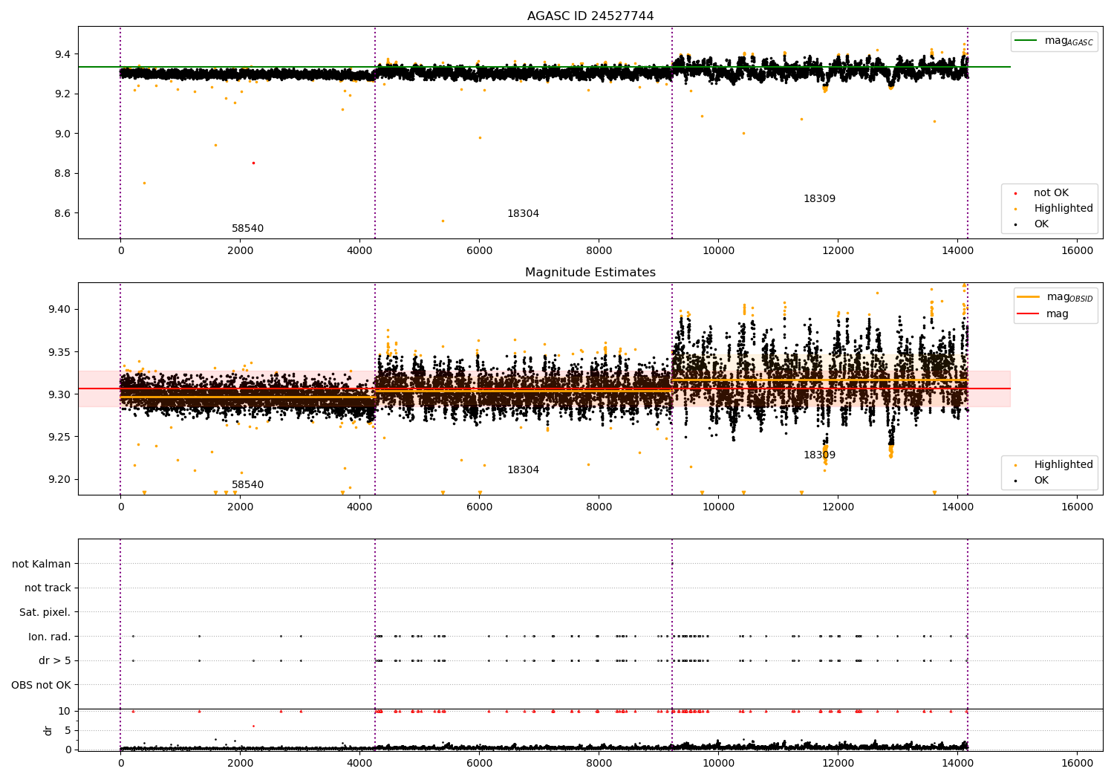The height and width of the screenshot is (780, 1114).
Task: Click the Ion. rad. axis label
Action: 50,637
